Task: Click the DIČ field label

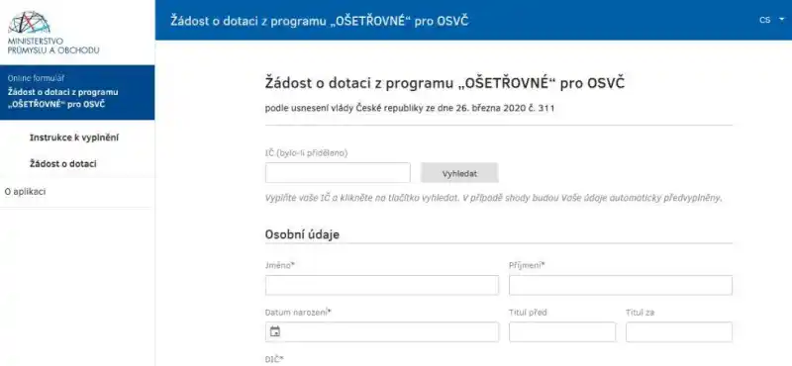Action: point(274,359)
